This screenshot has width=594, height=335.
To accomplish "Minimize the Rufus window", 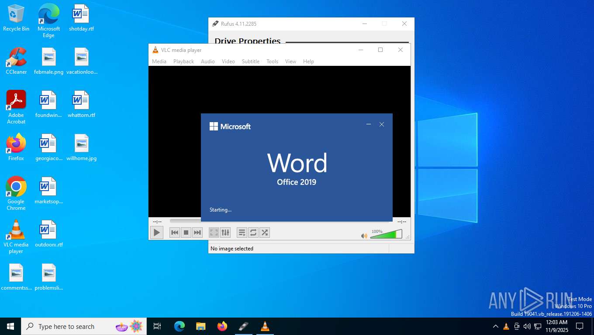I will tap(365, 24).
